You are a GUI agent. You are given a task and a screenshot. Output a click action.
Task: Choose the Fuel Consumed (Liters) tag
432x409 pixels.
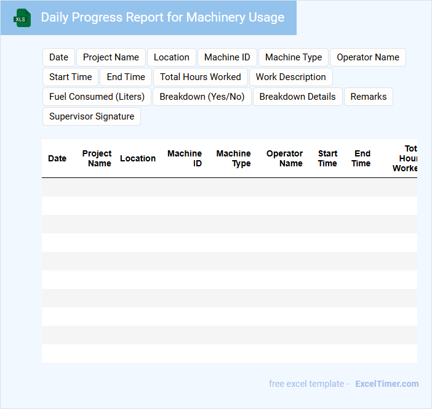click(x=97, y=97)
